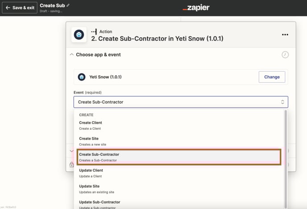Click the clock status icon beside Choose app & event
The width and height of the screenshot is (307, 209).
point(285,55)
